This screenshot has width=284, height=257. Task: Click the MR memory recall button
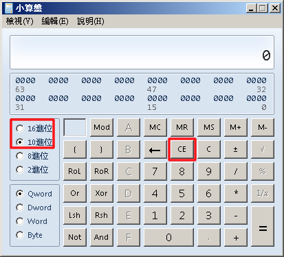(x=182, y=127)
